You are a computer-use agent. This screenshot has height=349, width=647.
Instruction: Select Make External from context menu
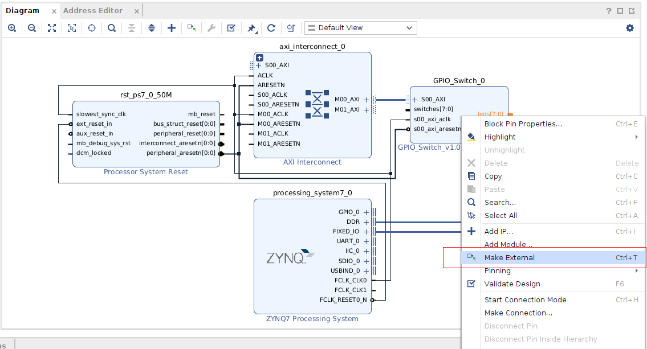(x=509, y=258)
